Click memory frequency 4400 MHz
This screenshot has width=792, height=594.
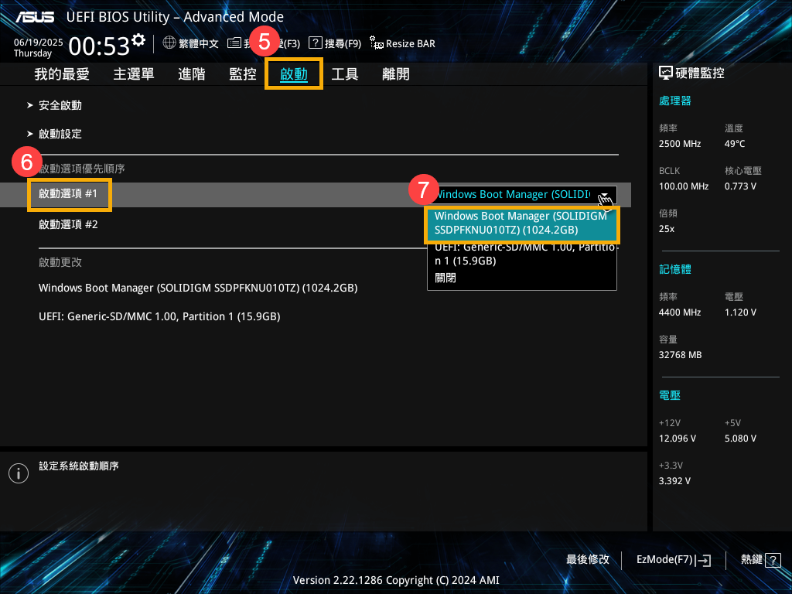click(679, 312)
